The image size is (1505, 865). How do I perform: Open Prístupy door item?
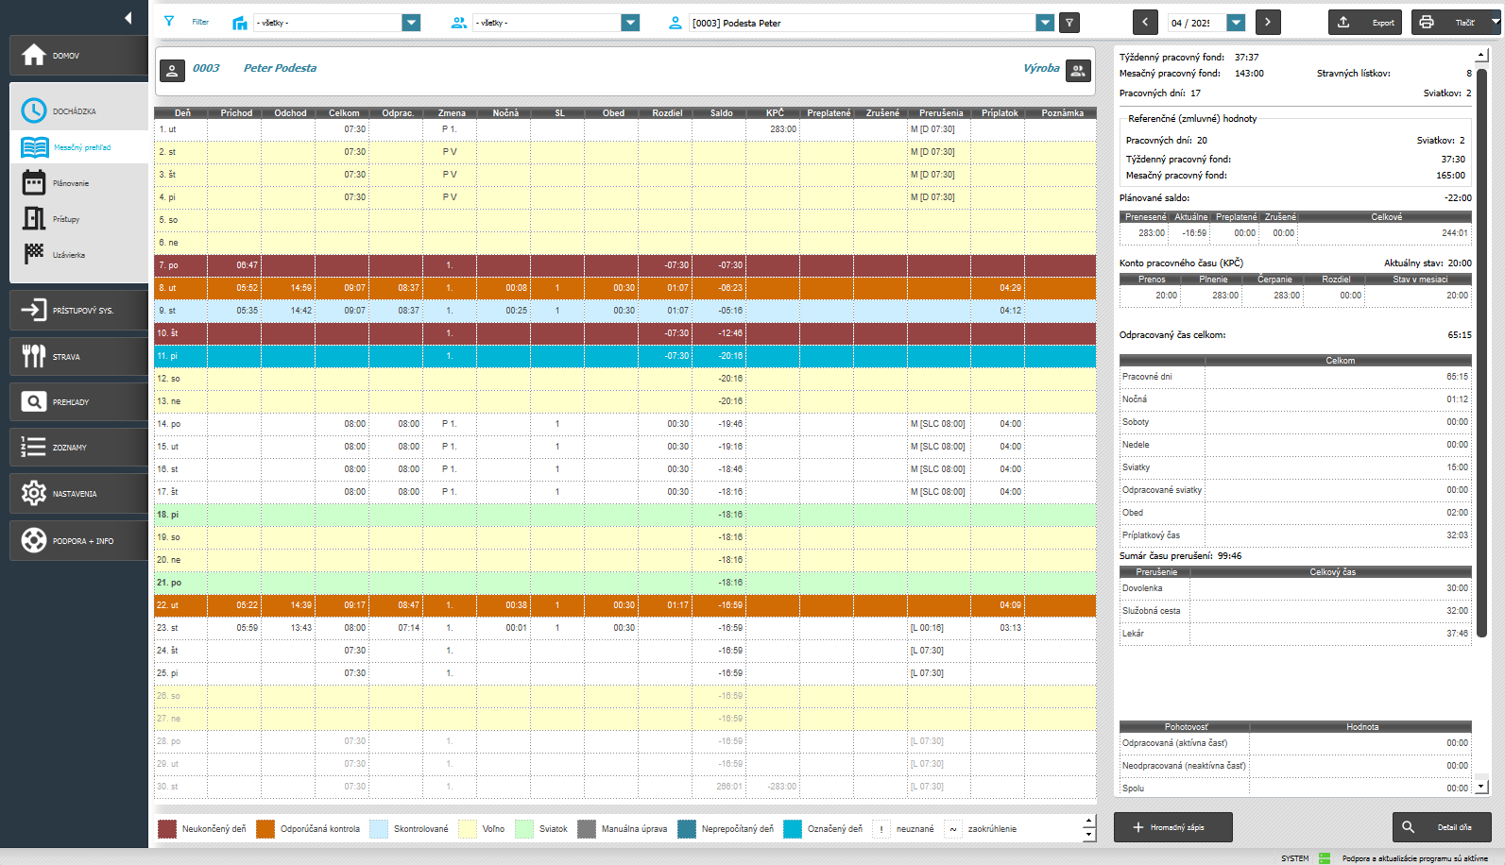tap(79, 219)
